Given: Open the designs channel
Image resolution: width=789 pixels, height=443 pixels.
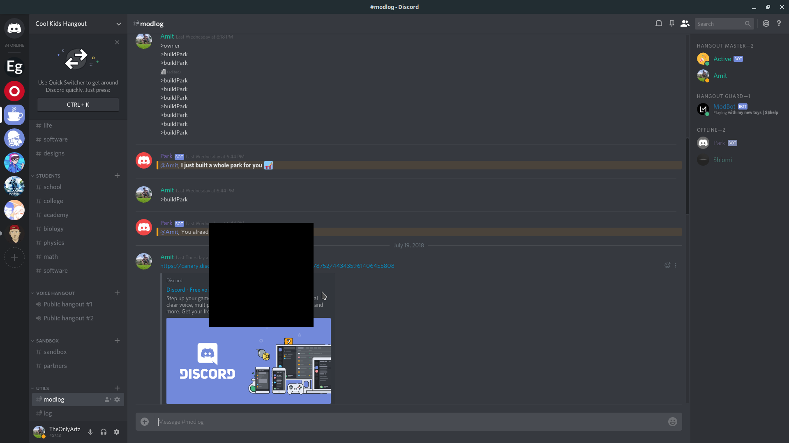Looking at the screenshot, I should [78, 153].
